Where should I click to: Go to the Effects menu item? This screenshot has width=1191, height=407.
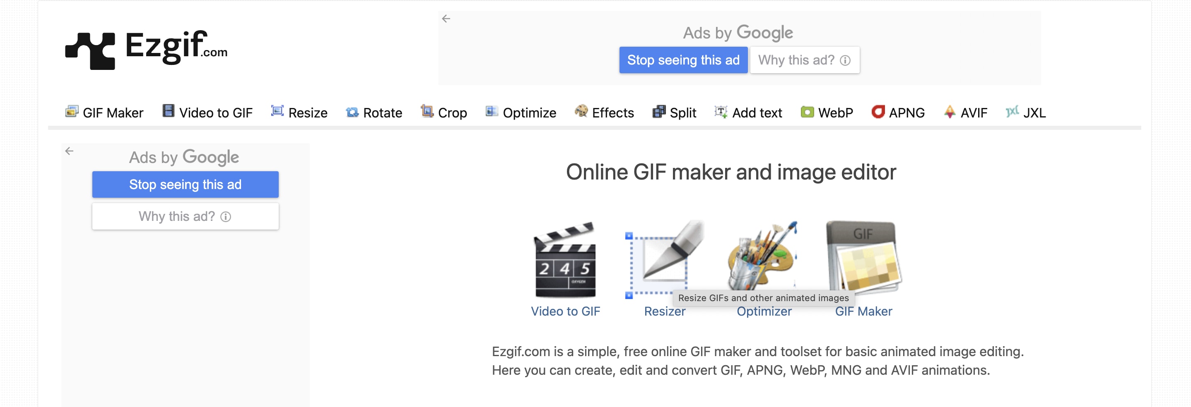(x=604, y=113)
